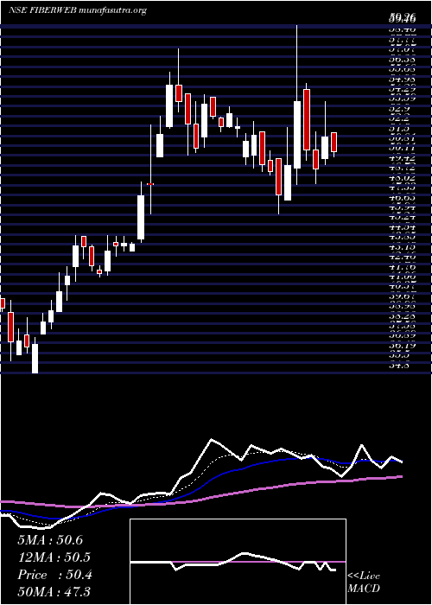Select the 12MA : 50.5 legend entry
The width and height of the screenshot is (432, 605).
click(x=54, y=557)
